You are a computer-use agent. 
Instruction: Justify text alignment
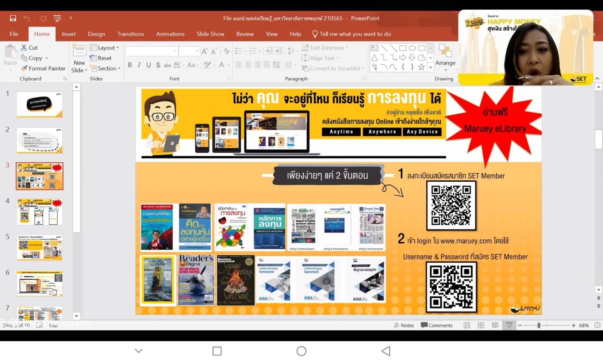point(267,65)
